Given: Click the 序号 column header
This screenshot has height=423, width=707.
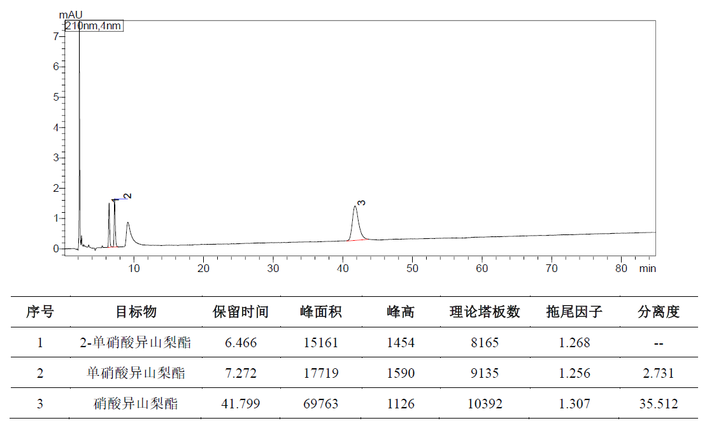Looking at the screenshot, I should (x=40, y=312).
